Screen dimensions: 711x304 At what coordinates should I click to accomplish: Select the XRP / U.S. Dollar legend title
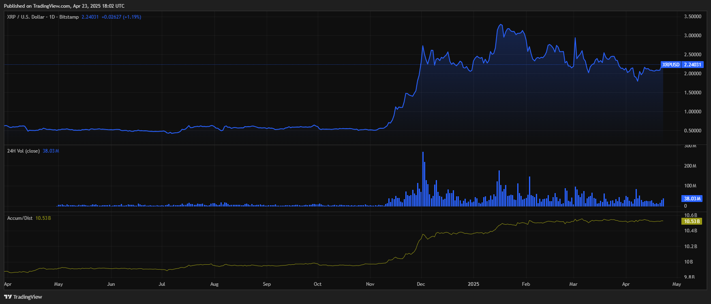pos(43,17)
